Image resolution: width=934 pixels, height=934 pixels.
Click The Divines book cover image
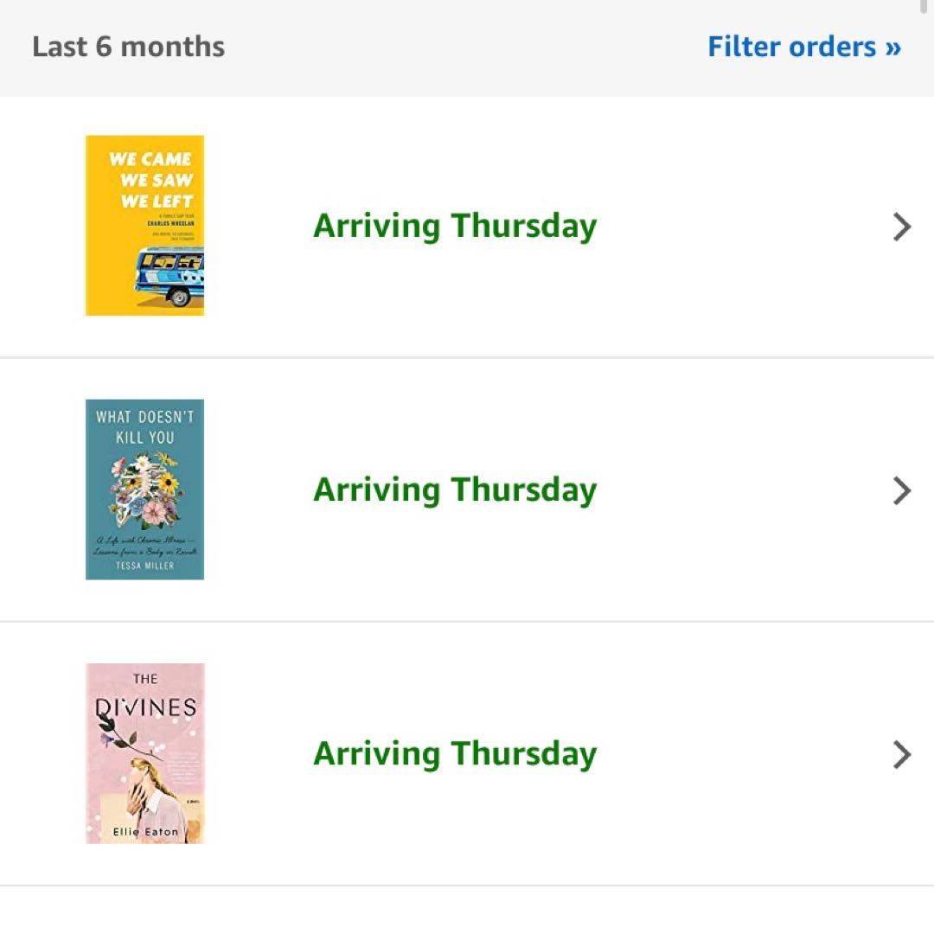[x=144, y=753]
